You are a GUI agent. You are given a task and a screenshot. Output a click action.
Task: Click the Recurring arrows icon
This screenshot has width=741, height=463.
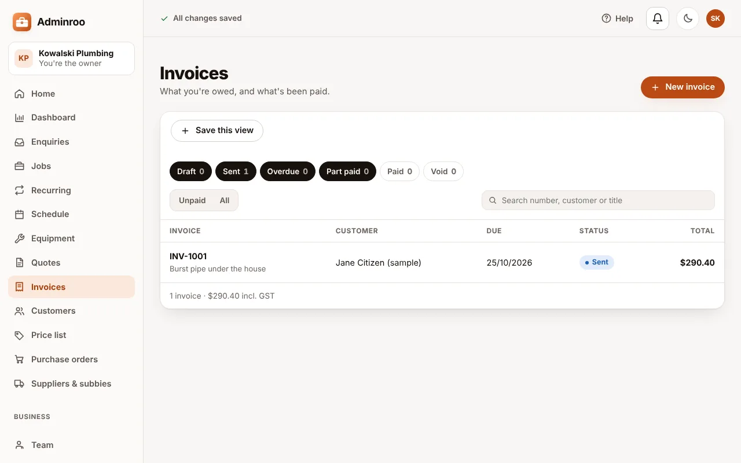20,190
